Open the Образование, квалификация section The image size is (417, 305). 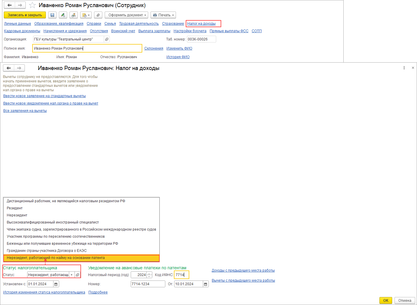pos(59,24)
